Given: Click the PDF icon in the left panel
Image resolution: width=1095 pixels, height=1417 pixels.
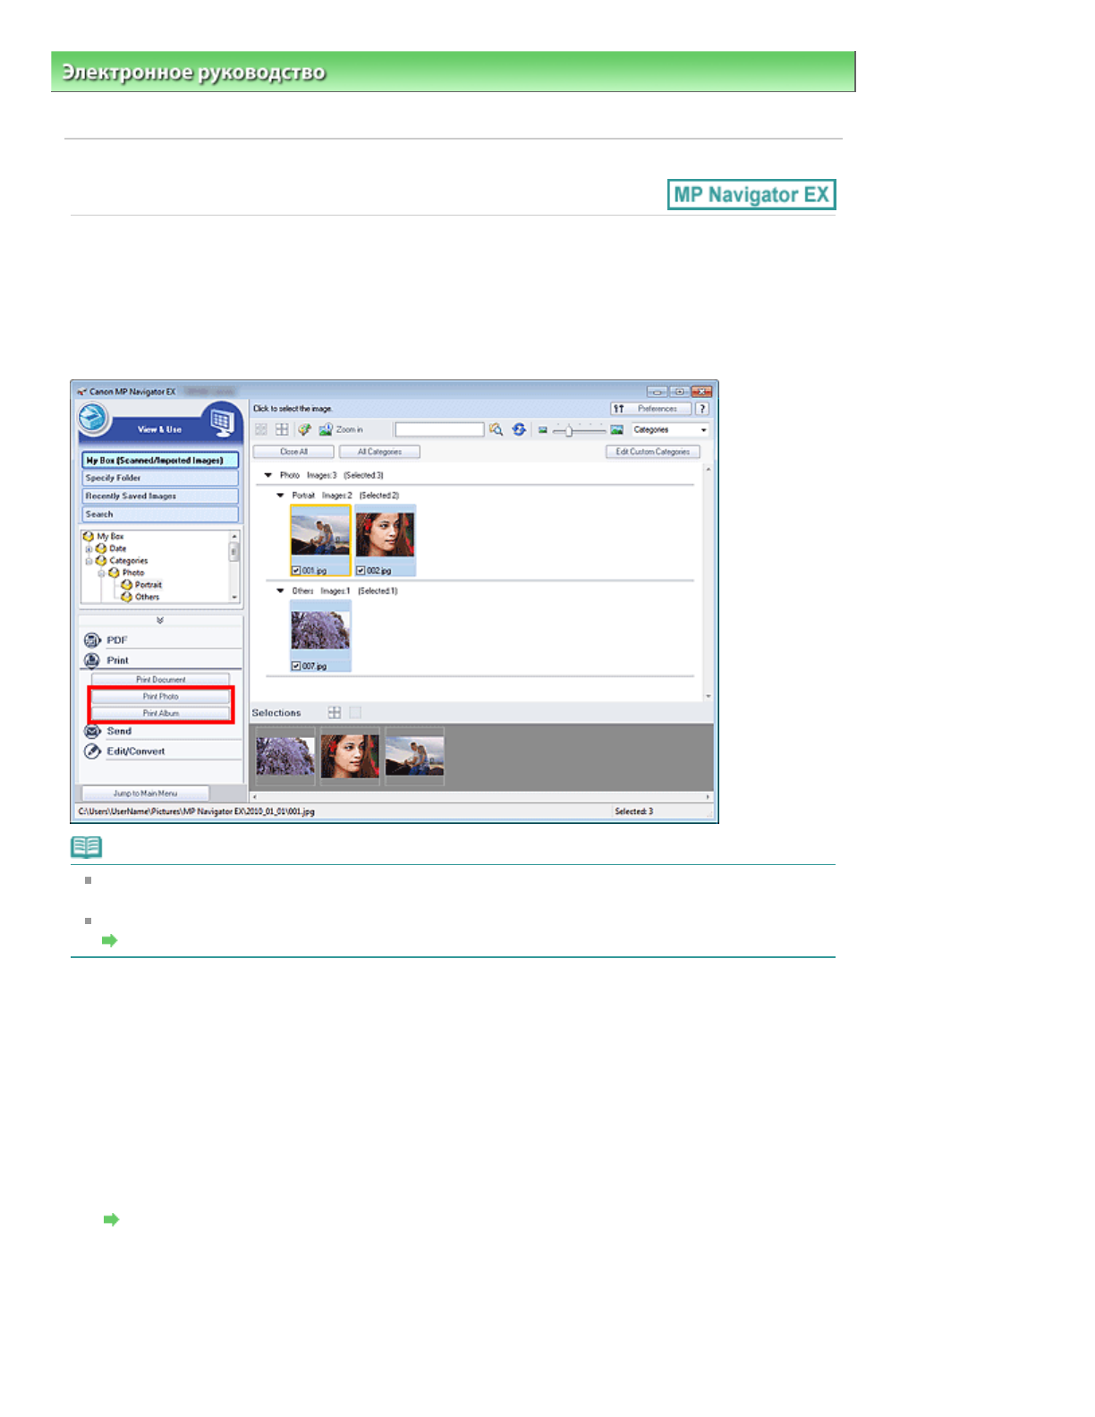Looking at the screenshot, I should [x=92, y=641].
